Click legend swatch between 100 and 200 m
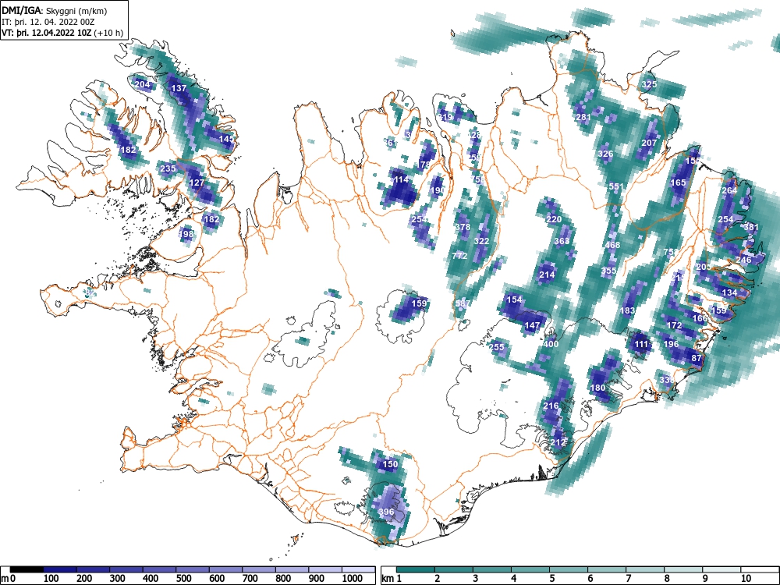This screenshot has width=780, height=585. tap(60, 569)
